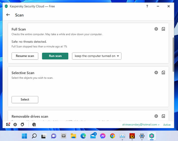Open the support headset icon in footer
This screenshot has height=141, width=178.
(22, 124)
